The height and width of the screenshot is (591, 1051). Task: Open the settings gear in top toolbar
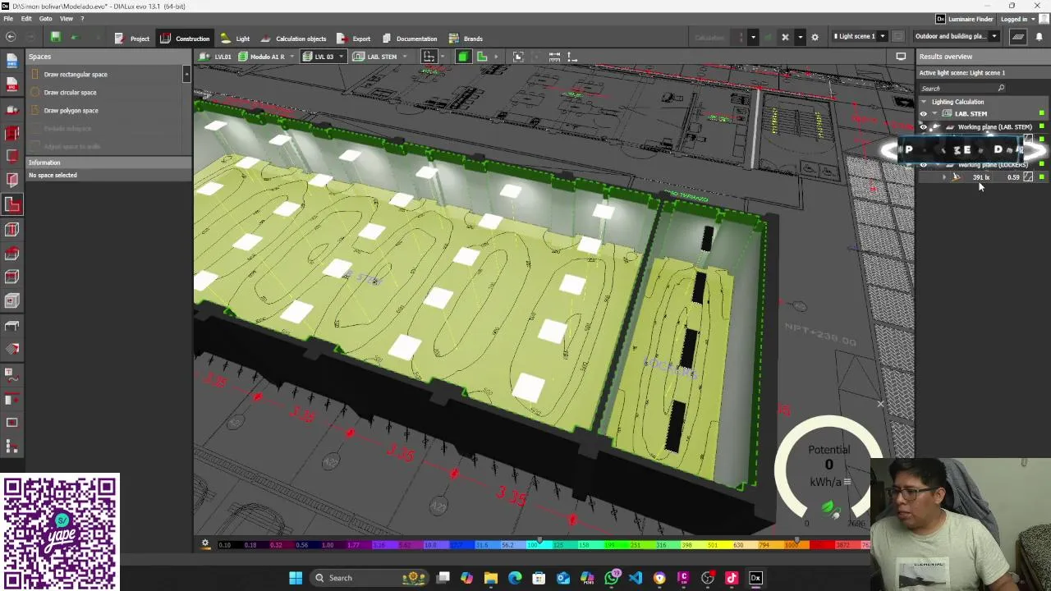(815, 37)
